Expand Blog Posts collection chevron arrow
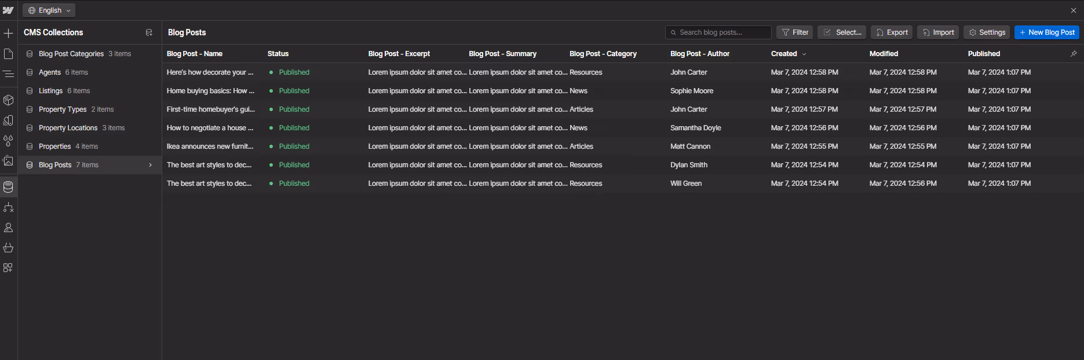The image size is (1084, 360). pos(151,165)
